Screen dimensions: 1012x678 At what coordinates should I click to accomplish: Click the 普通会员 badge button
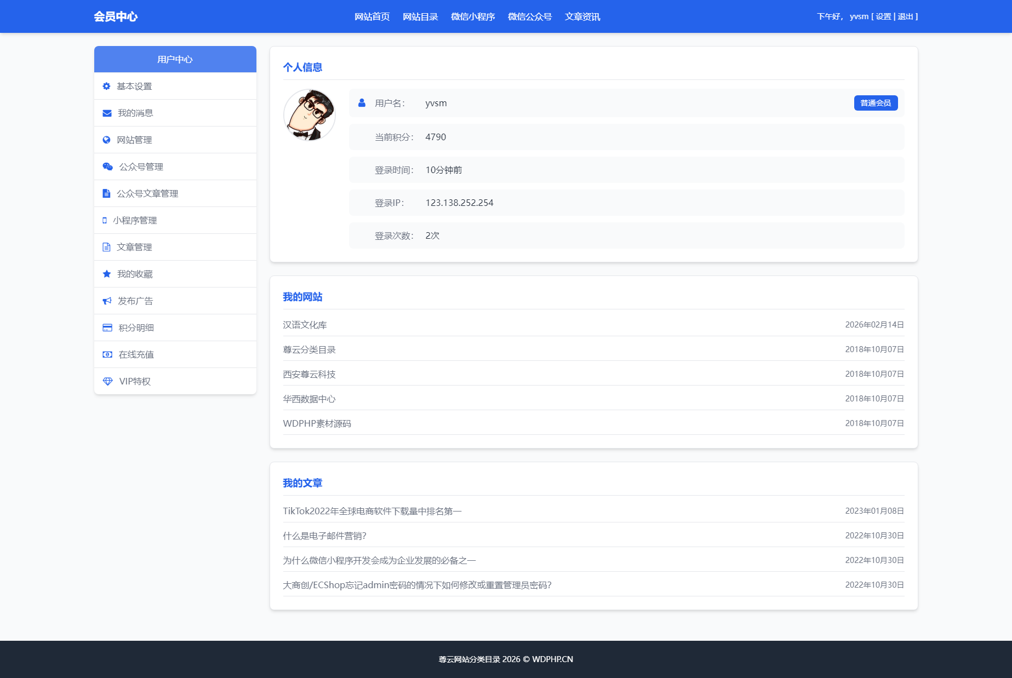tap(876, 103)
